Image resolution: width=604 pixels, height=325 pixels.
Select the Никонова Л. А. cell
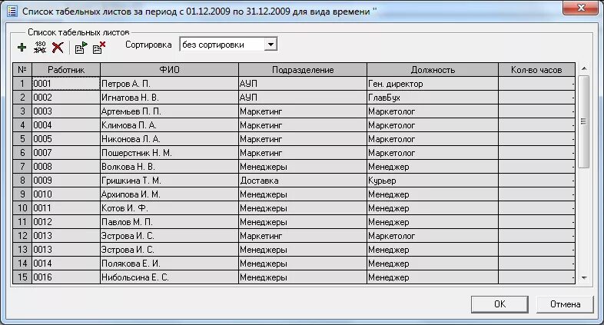(169, 139)
